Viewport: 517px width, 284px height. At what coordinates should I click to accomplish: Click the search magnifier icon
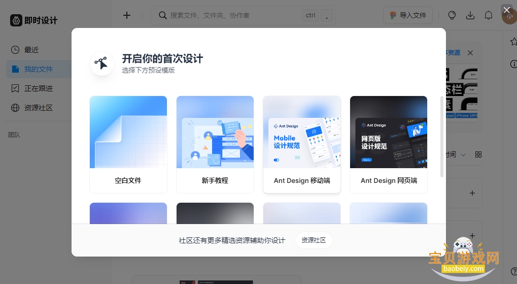point(162,15)
